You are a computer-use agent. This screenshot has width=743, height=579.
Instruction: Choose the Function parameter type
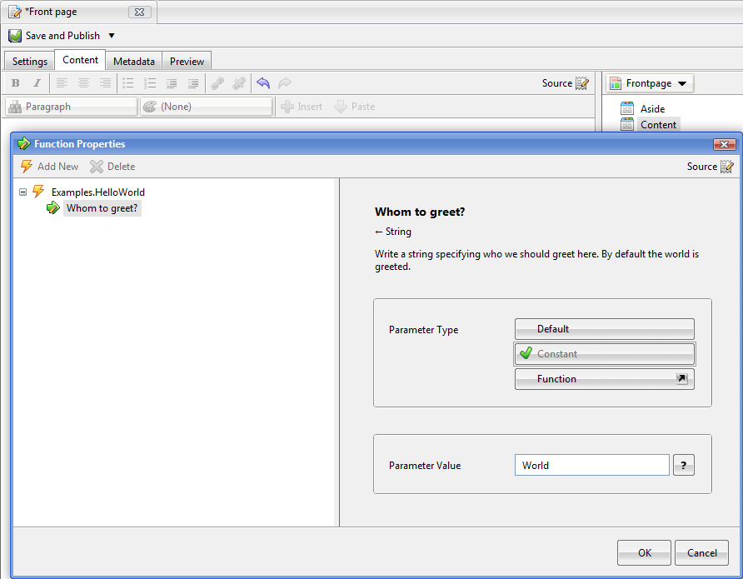(604, 379)
